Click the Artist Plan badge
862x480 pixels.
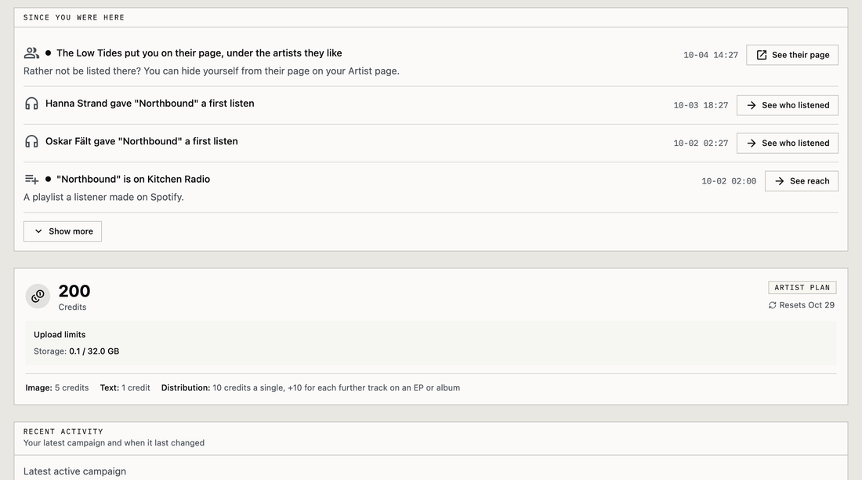(802, 287)
